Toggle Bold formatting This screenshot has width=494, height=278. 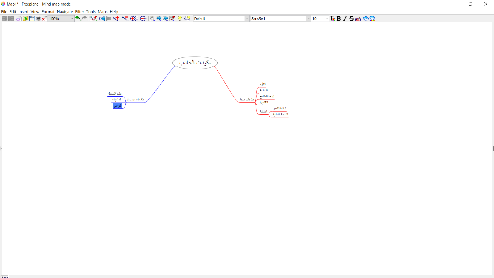(339, 19)
